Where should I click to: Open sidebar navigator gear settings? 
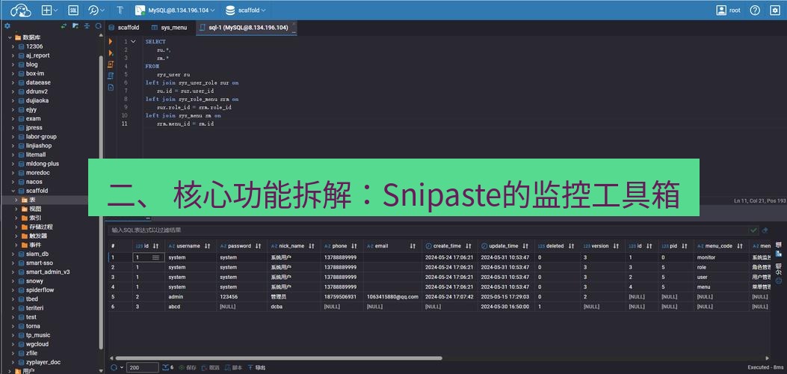point(7,26)
